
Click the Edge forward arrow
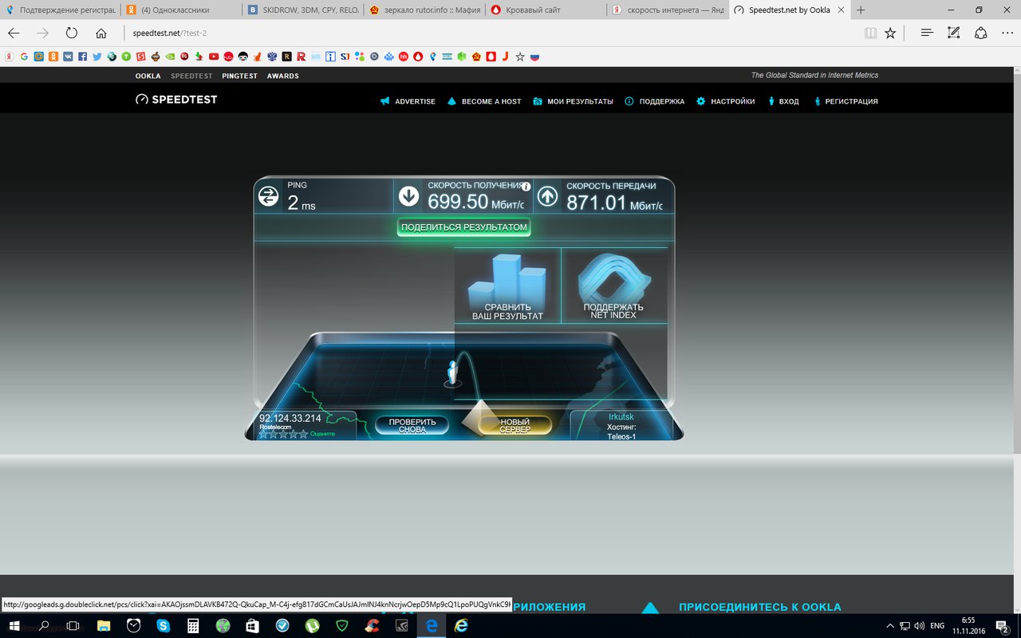[x=43, y=33]
